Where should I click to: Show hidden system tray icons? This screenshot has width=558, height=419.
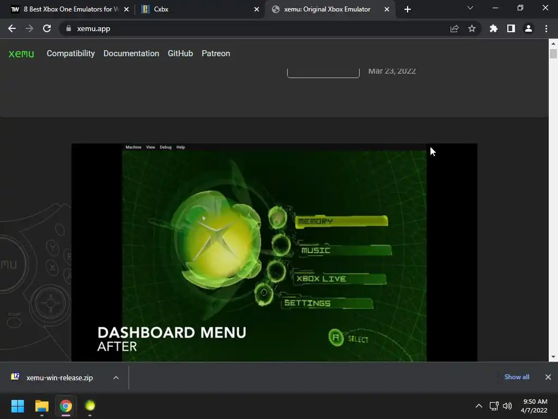(x=479, y=406)
